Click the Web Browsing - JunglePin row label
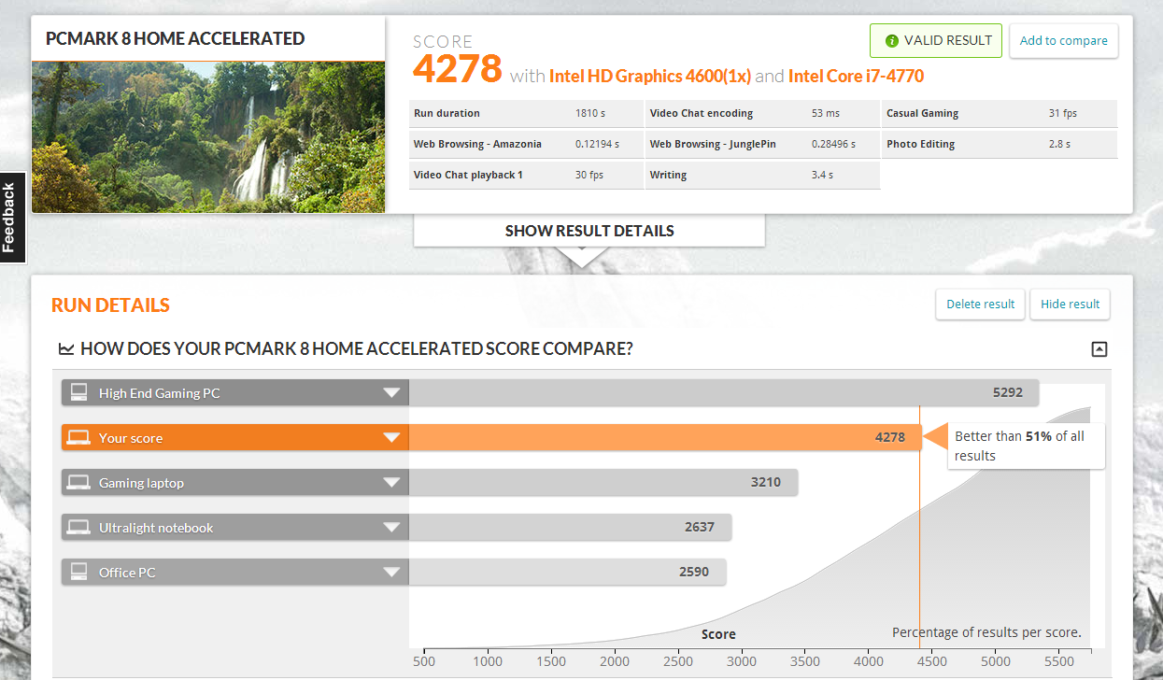 (x=713, y=145)
